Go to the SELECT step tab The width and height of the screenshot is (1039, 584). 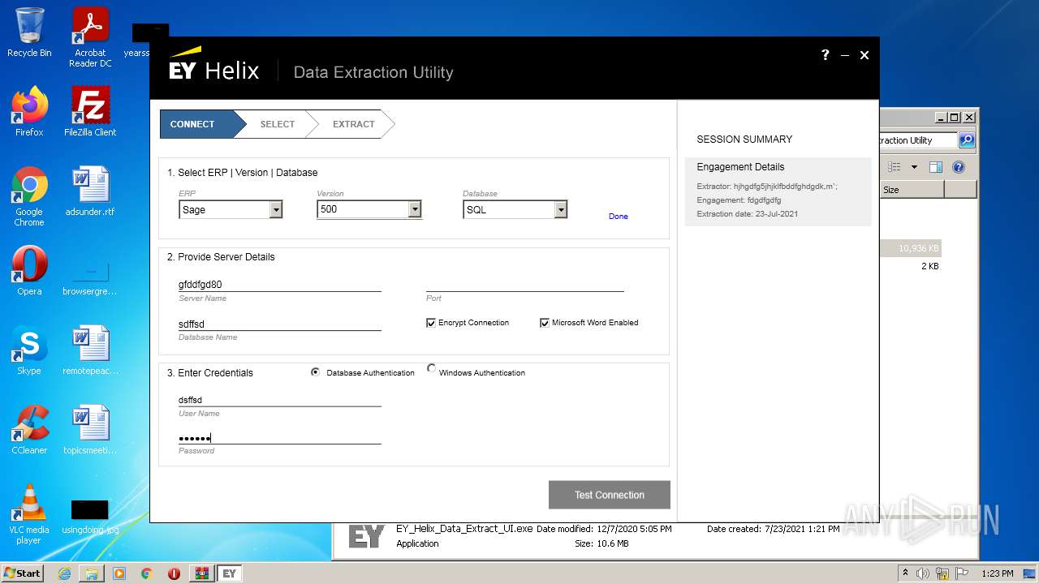(277, 124)
